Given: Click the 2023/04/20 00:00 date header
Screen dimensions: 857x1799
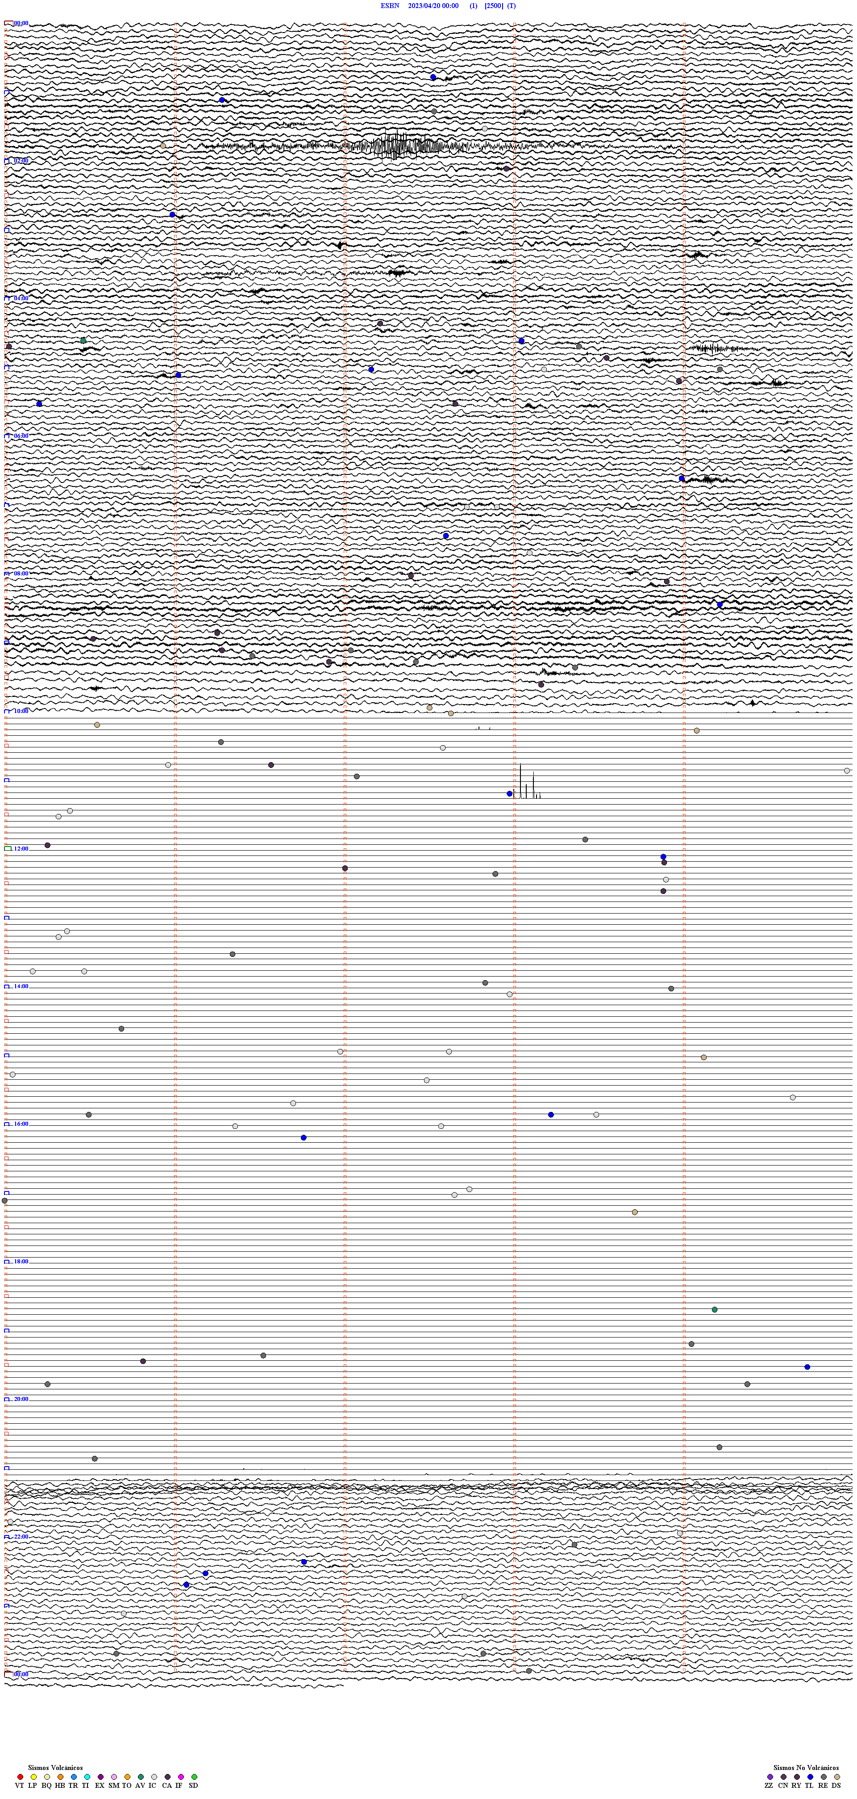Looking at the screenshot, I should tap(433, 6).
